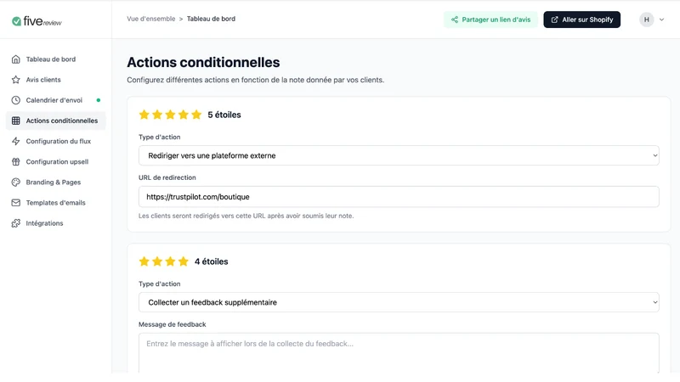This screenshot has height=382, width=680.
Task: Click the five review logo
Action: pos(37,21)
